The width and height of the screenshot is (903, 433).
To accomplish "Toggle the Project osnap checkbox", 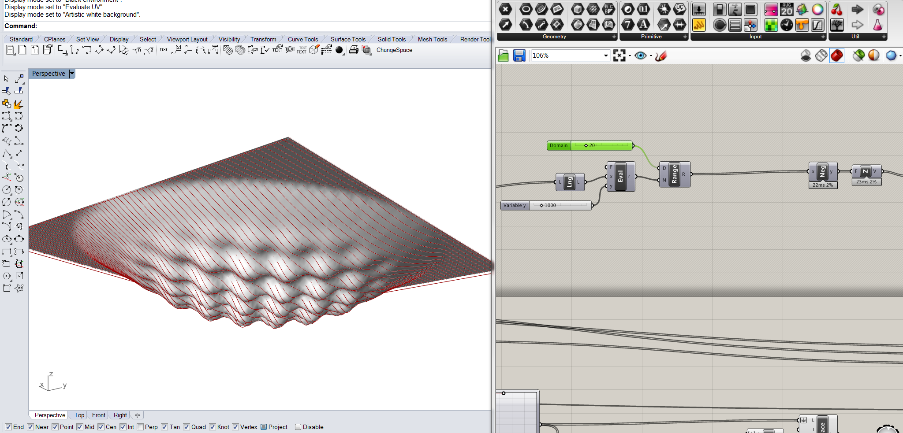I will pyautogui.click(x=264, y=427).
